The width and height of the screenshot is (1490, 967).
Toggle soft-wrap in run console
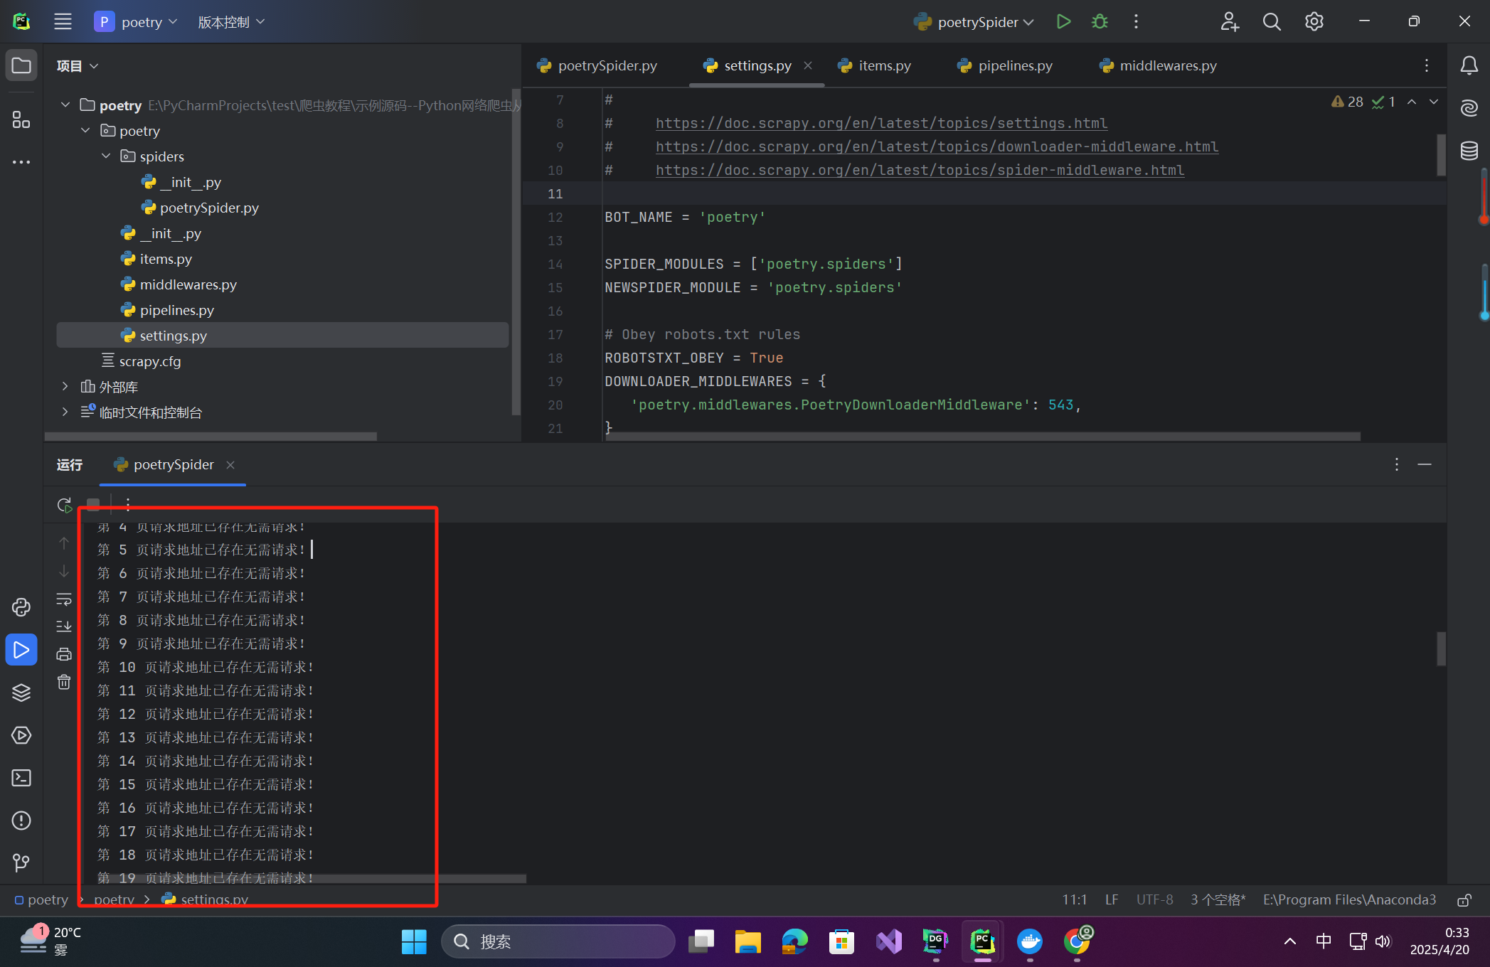point(64,599)
